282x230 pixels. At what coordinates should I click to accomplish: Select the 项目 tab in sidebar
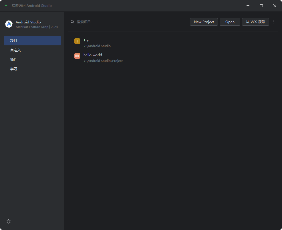[32, 41]
